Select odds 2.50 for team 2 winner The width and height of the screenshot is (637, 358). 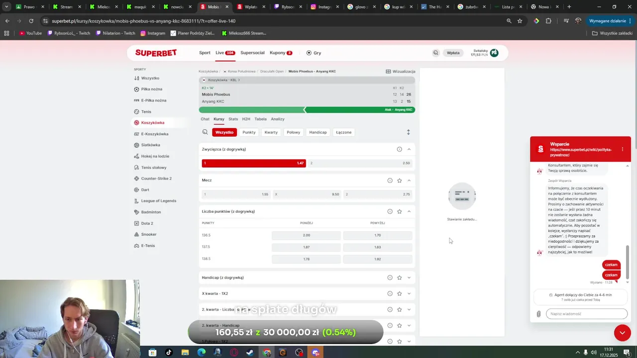[x=360, y=163]
